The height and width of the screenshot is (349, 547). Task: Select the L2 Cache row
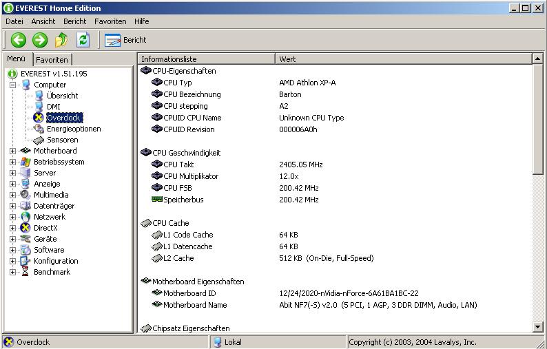[336, 258]
